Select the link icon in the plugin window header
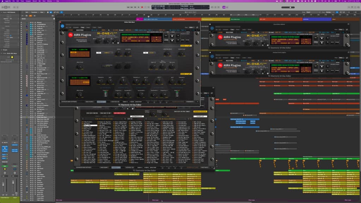Screen dimensions: 361x203 [x=197, y=27]
